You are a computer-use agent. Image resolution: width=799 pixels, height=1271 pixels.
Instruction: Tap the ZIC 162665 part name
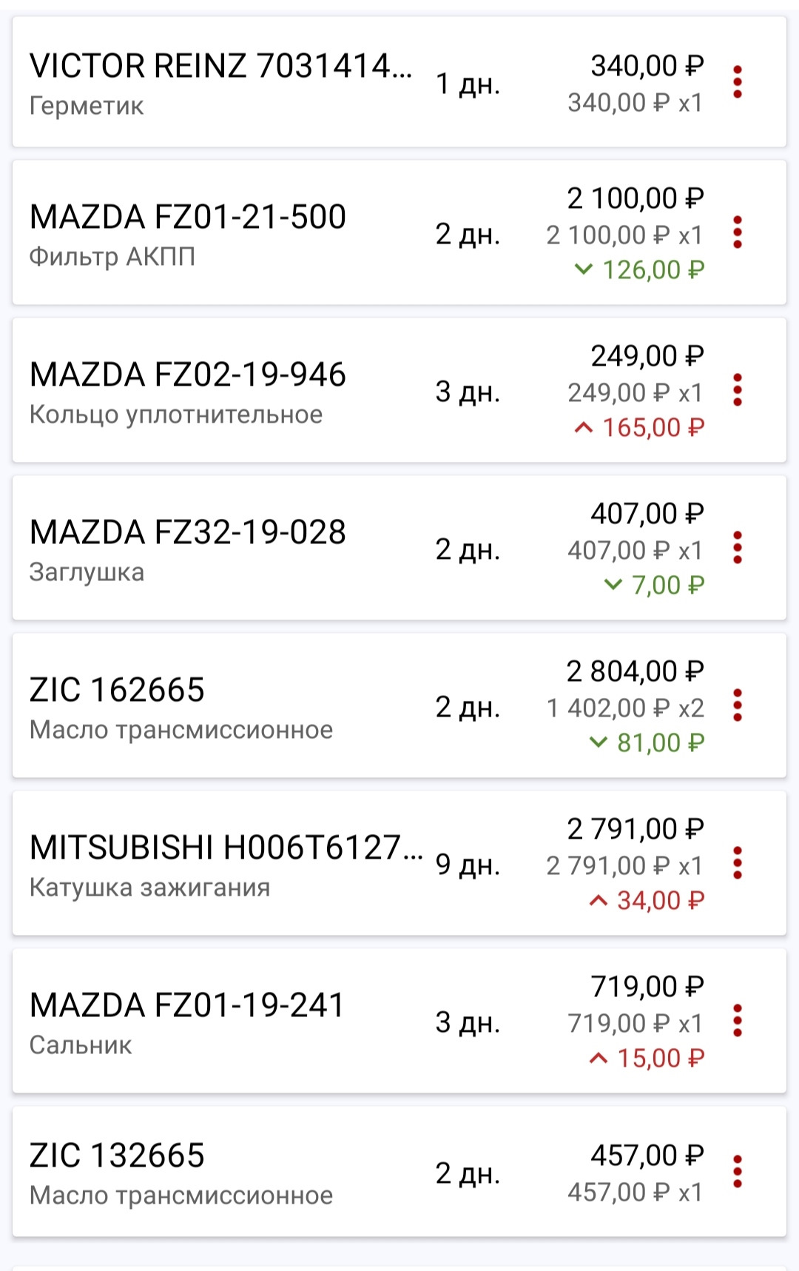(117, 691)
